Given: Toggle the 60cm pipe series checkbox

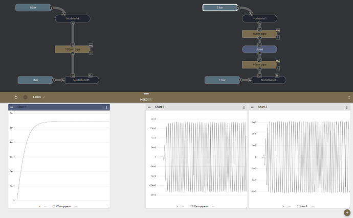Looking at the screenshot, I should [x=191, y=206].
